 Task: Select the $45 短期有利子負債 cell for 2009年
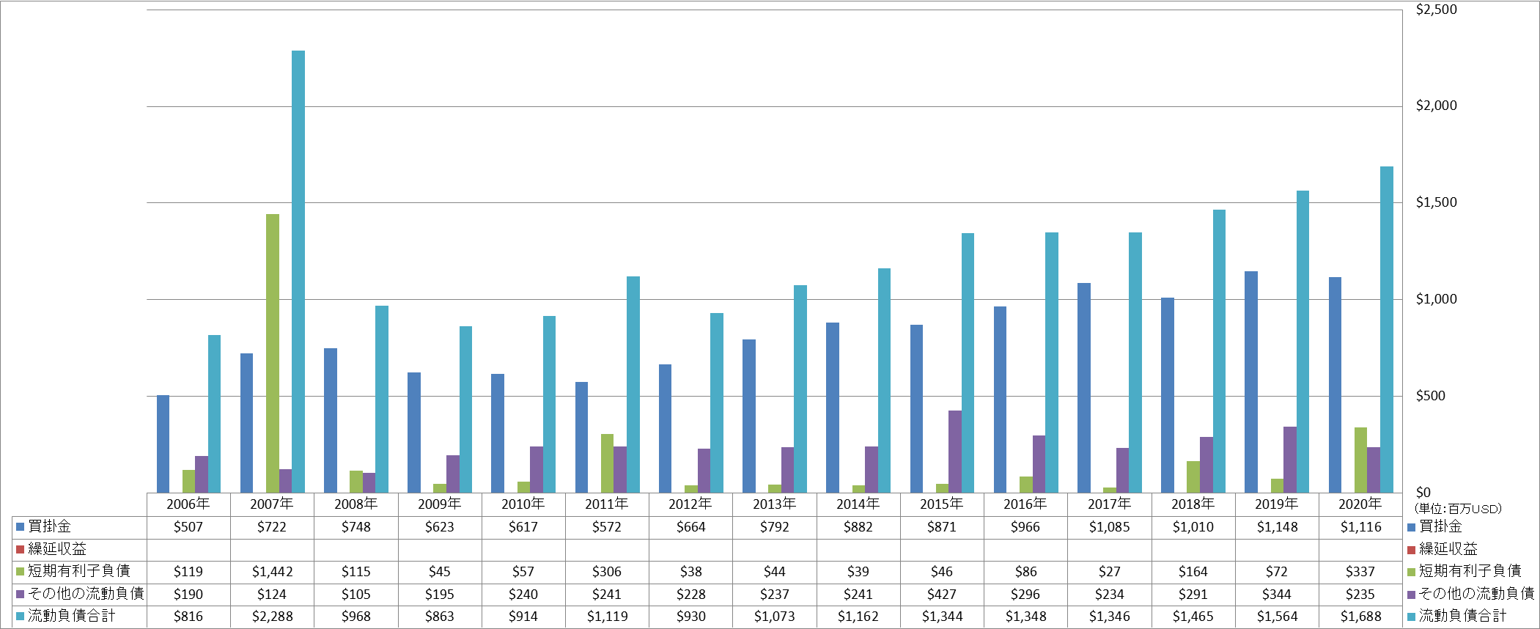point(440,572)
